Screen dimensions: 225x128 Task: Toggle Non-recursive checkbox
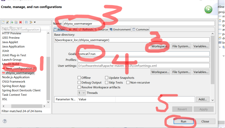tap(128, 83)
